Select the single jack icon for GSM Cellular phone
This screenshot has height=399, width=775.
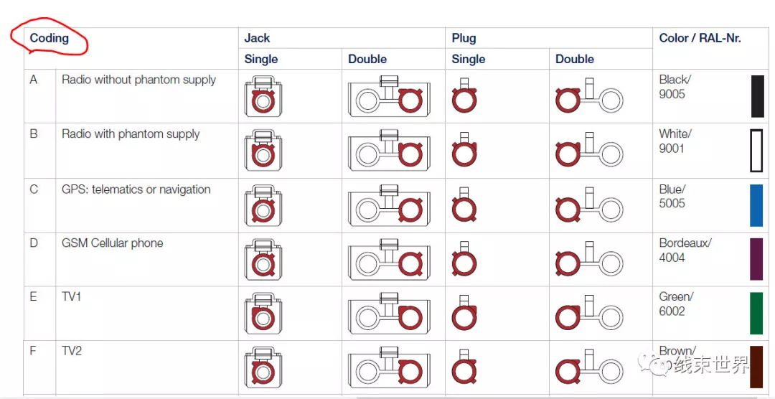(263, 259)
